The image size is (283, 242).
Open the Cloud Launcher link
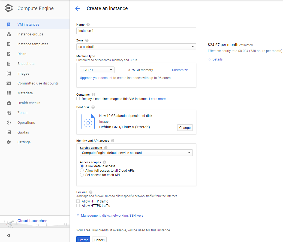(x=32, y=221)
